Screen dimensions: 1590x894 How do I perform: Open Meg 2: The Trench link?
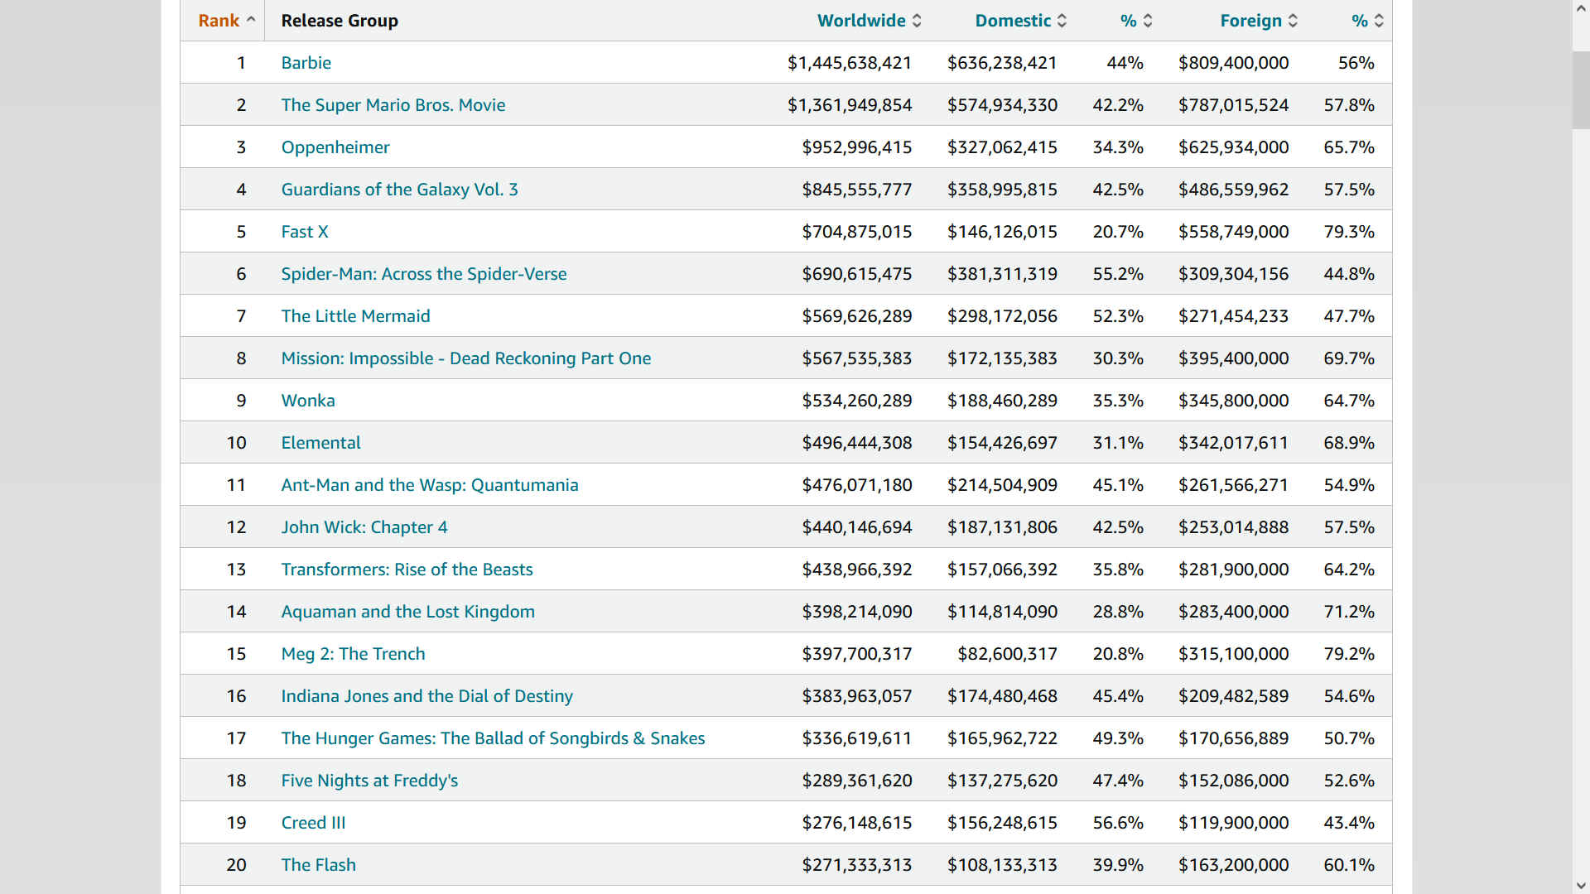coord(353,654)
